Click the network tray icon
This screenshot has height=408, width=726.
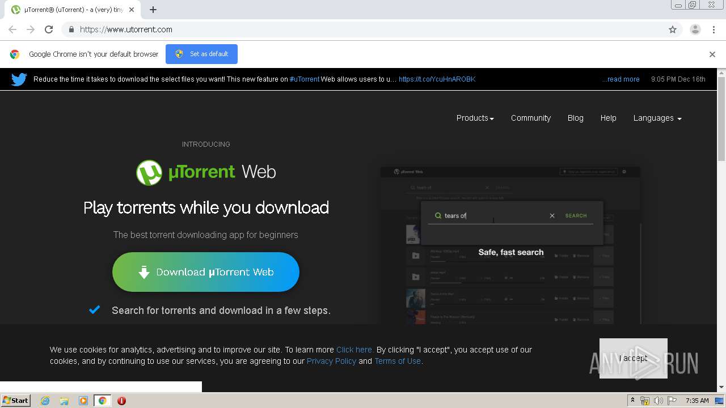pyautogui.click(x=645, y=401)
